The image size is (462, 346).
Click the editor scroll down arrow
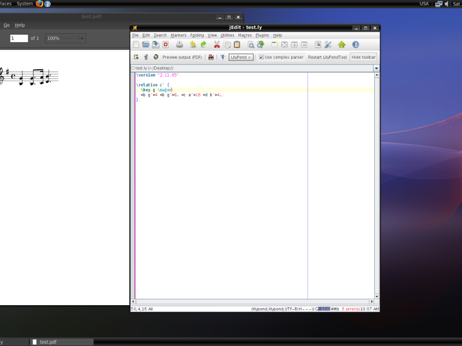377,296
